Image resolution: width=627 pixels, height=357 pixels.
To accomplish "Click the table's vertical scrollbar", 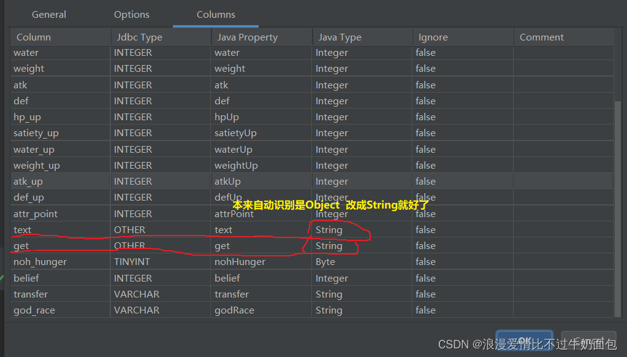I will click(618, 208).
